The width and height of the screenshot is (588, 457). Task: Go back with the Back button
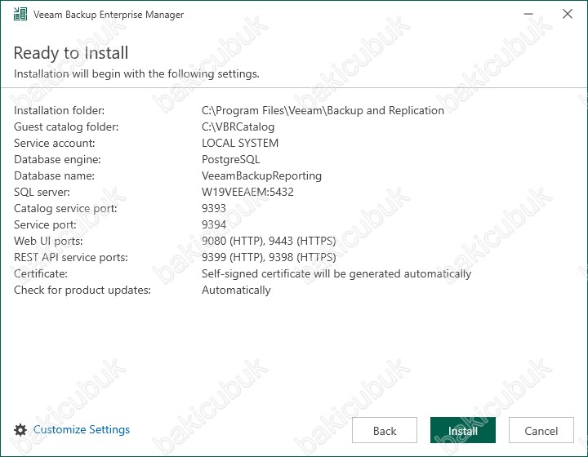click(x=385, y=430)
